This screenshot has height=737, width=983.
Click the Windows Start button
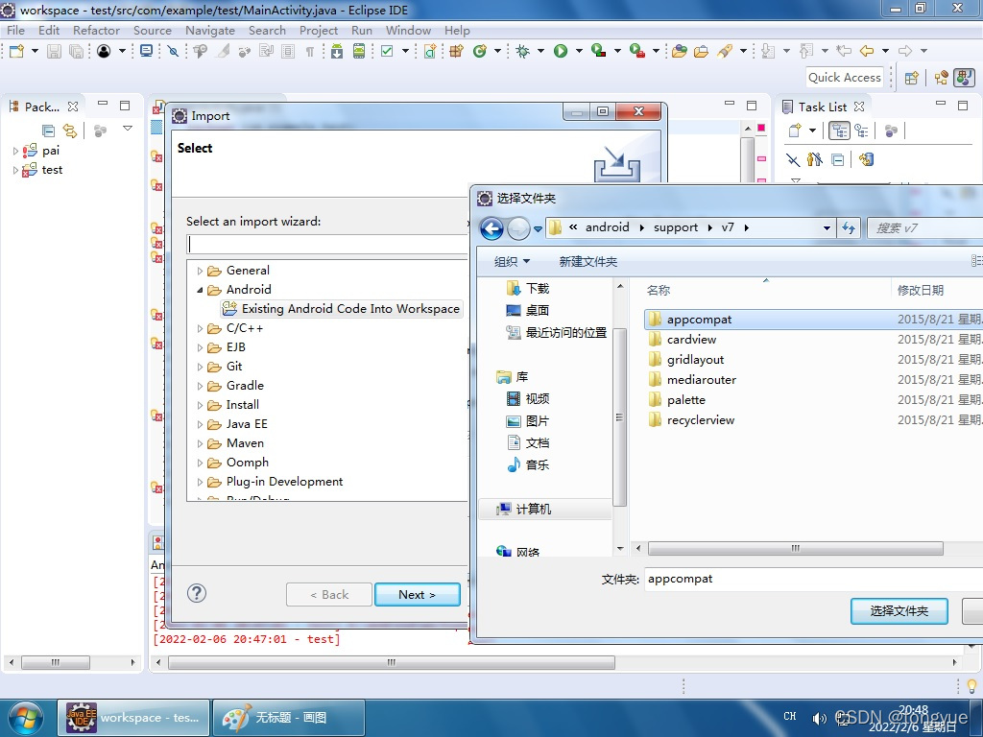click(x=26, y=718)
